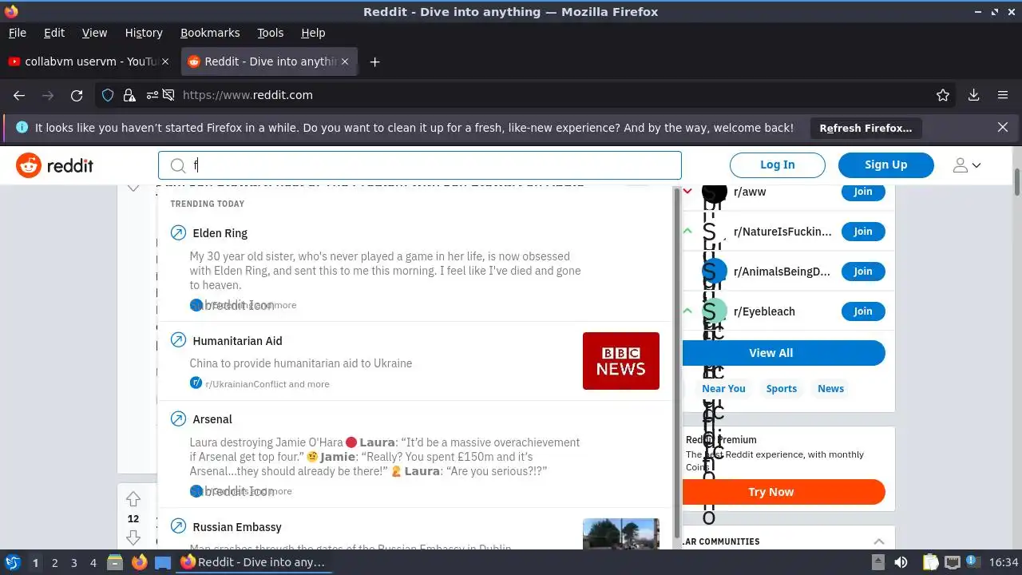Switch to workspace 3 in taskbar
Screen dimensions: 1022x575
pyautogui.click(x=73, y=562)
